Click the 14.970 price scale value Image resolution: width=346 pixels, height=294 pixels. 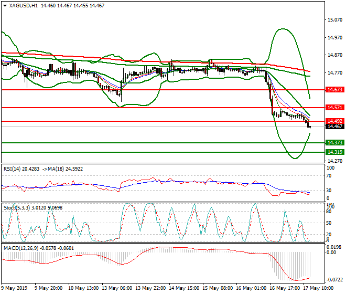(335, 38)
